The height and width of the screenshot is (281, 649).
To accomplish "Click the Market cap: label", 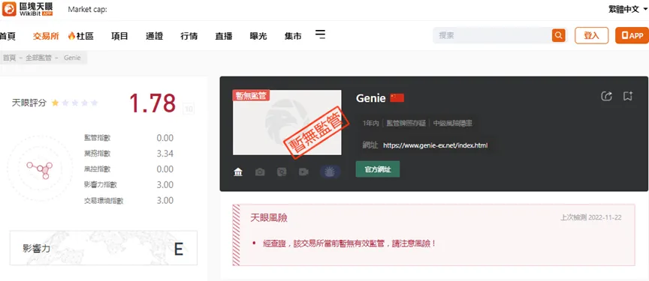I will click(x=87, y=10).
